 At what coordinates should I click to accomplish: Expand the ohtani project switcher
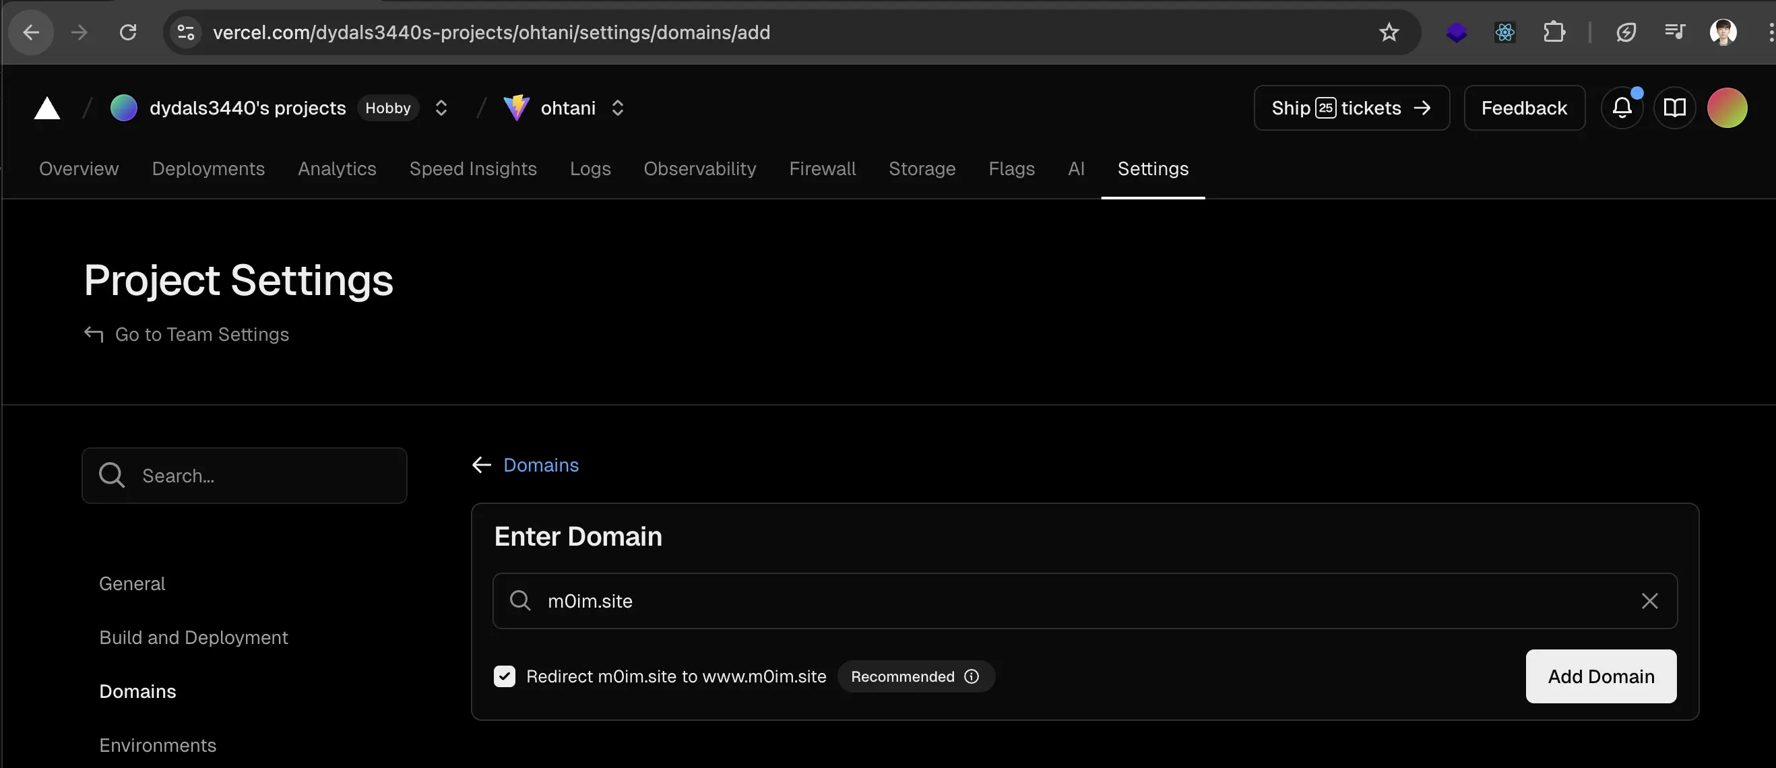pyautogui.click(x=618, y=108)
